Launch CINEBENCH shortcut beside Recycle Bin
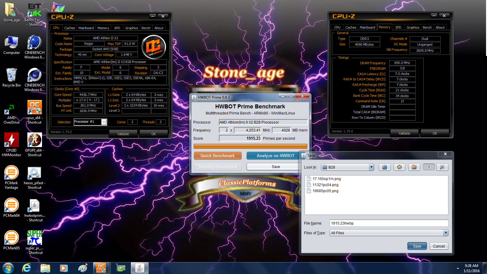The width and height of the screenshot is (487, 274). [34, 79]
